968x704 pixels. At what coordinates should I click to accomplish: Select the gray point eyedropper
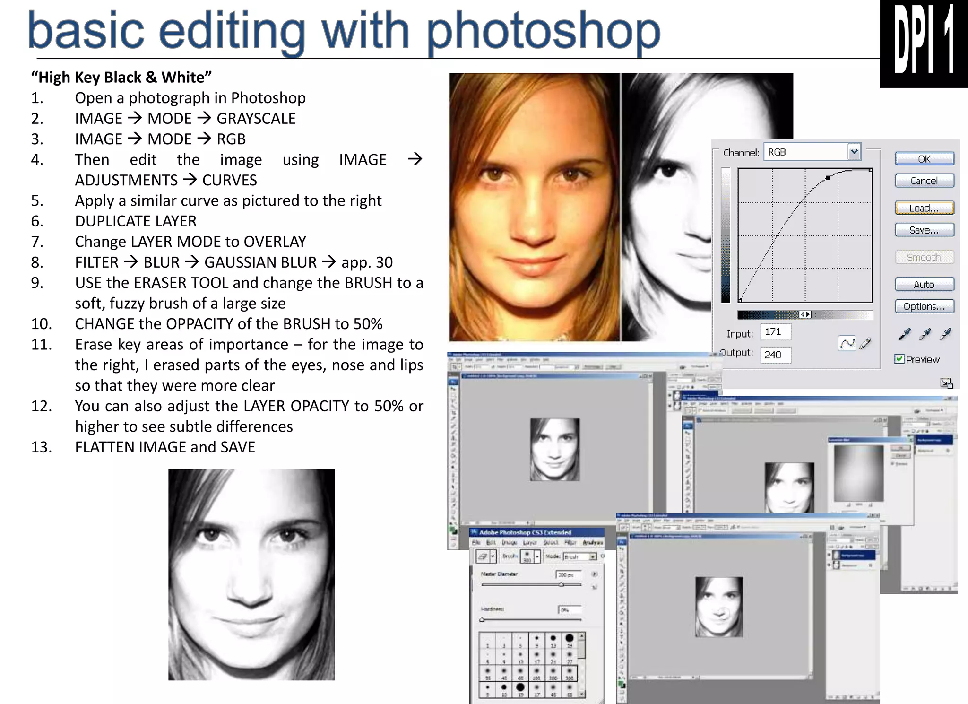[925, 334]
